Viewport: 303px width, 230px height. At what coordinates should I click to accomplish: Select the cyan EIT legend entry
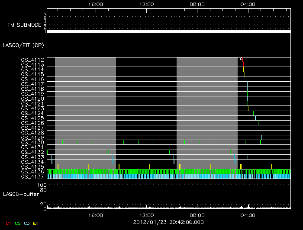[x=36, y=223]
